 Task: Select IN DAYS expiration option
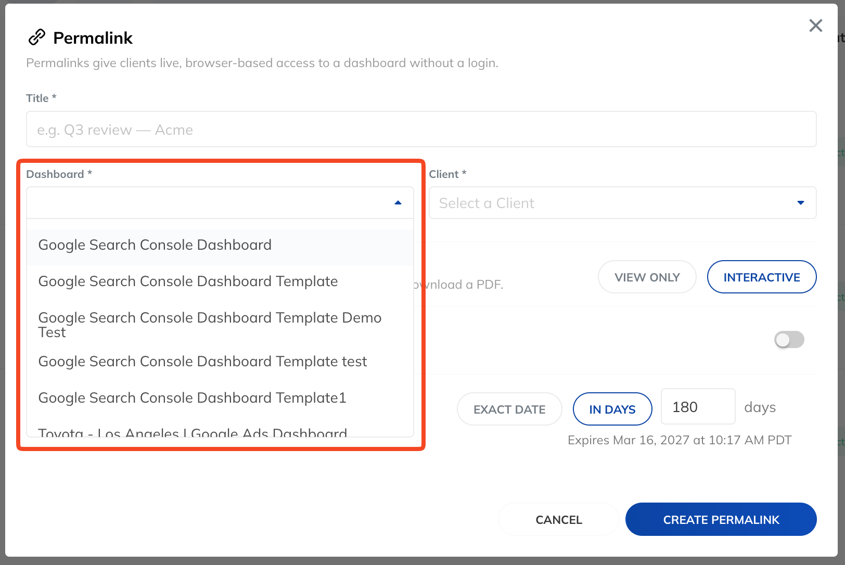pos(612,409)
